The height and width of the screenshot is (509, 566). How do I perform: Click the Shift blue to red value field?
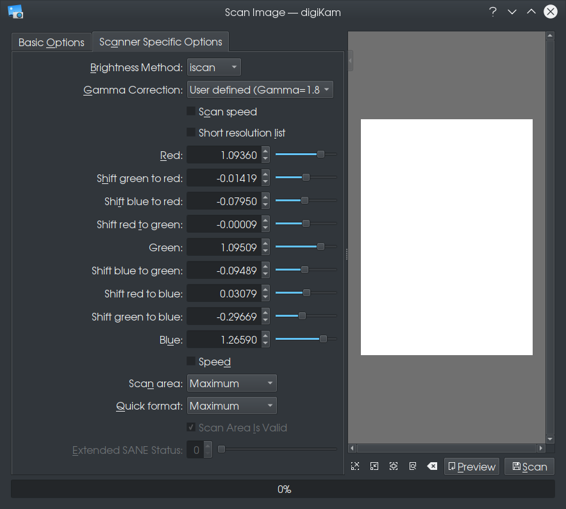pos(224,201)
